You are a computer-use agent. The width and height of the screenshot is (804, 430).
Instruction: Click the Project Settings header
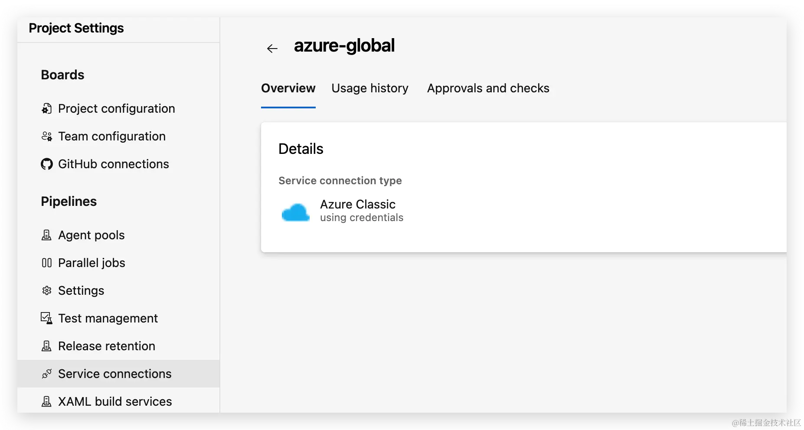(76, 28)
